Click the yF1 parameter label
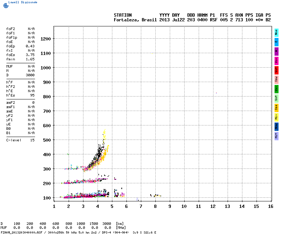 pos(10,120)
